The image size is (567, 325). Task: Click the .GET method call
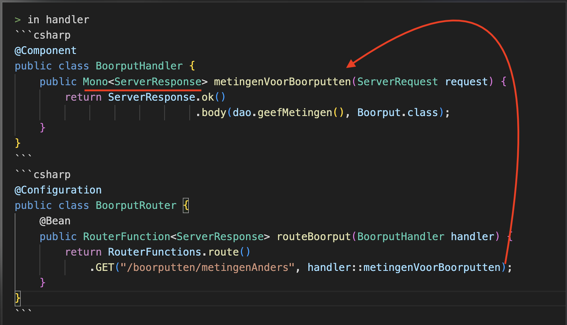tap(102, 268)
